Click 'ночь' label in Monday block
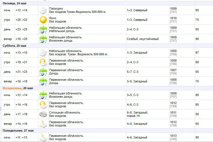 pyautogui.click(x=7, y=138)
